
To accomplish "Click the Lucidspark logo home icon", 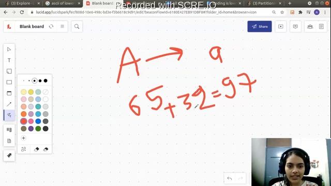I will (9, 26).
